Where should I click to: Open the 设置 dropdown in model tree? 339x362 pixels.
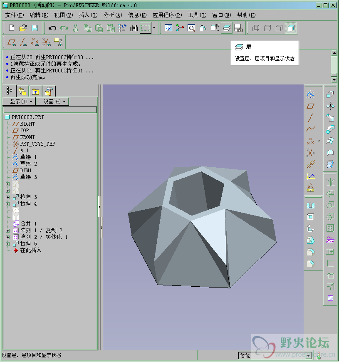point(52,102)
